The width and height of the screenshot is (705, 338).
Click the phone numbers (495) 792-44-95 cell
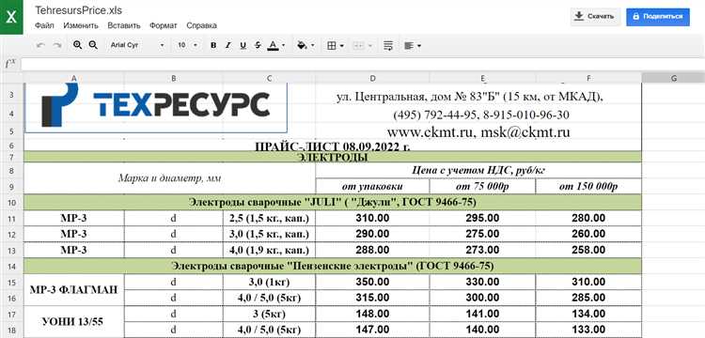coord(478,115)
